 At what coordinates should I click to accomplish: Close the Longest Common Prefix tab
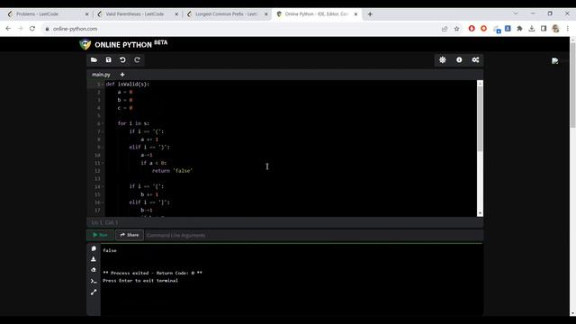266,14
